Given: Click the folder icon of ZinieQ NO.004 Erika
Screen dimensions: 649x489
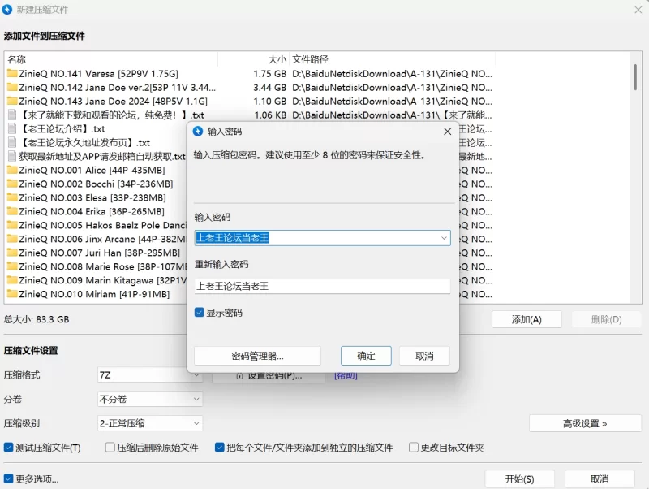Looking at the screenshot, I should (12, 211).
